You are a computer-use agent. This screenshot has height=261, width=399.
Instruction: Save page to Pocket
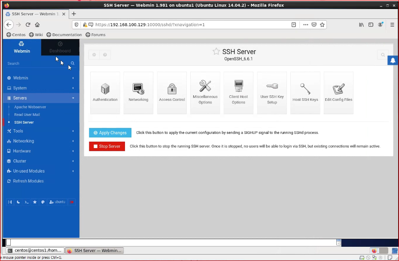coord(314,24)
